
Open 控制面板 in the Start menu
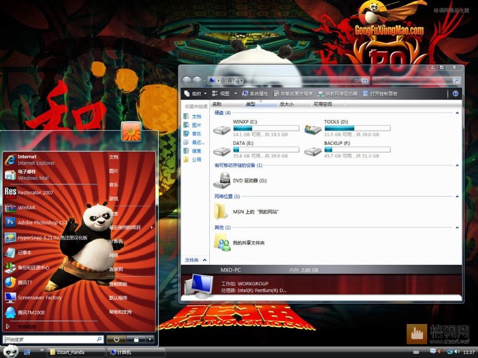(118, 284)
